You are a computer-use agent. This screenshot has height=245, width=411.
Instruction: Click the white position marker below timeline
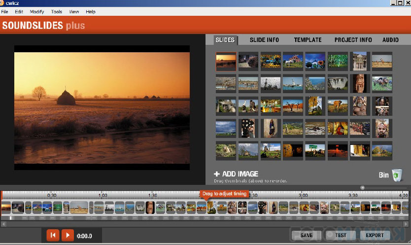tap(11, 218)
